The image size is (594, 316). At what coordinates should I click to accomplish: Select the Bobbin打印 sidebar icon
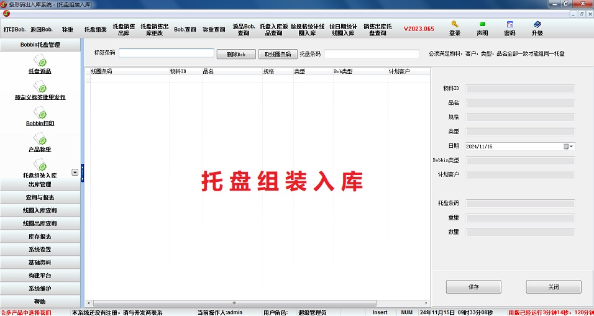(x=40, y=113)
